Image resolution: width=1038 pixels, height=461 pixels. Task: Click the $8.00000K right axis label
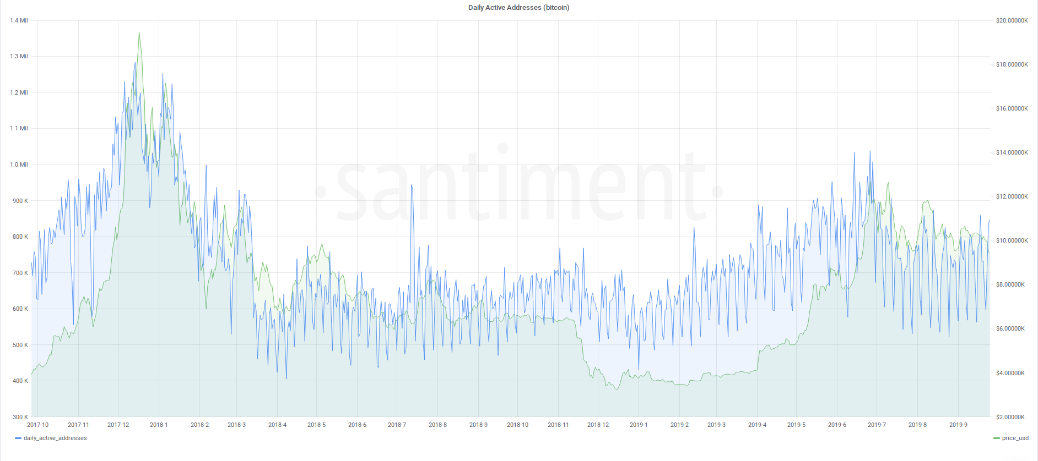click(x=1010, y=284)
